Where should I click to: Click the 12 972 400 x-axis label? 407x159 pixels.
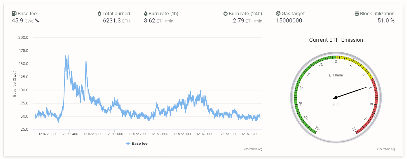tap(69, 134)
